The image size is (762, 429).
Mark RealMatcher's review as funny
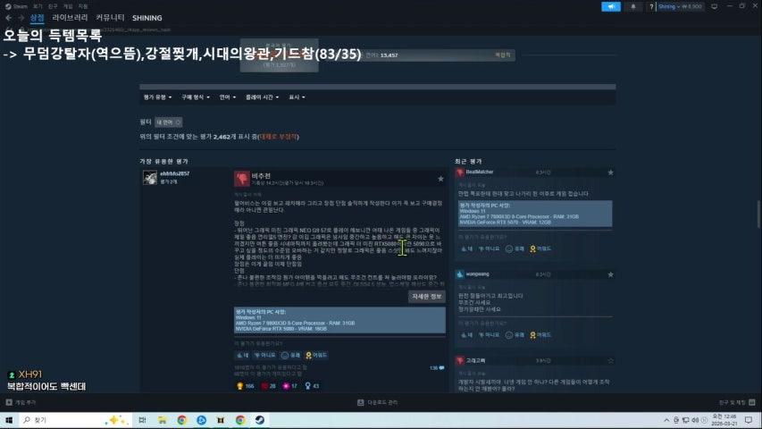coord(515,249)
